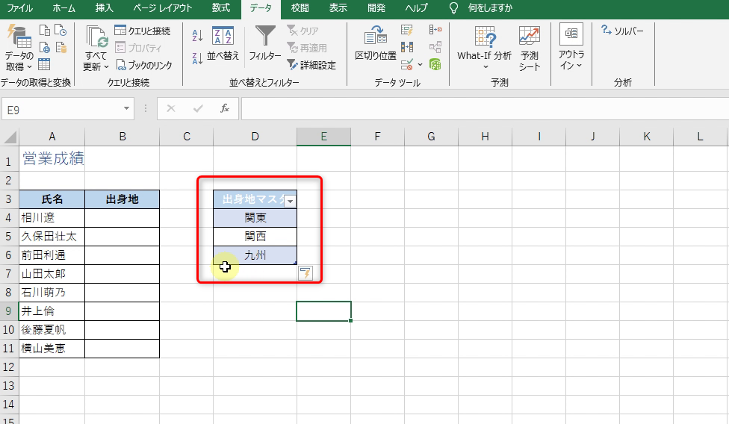Launch the ソルバー solver add-in
The width and height of the screenshot is (729, 424).
point(622,31)
